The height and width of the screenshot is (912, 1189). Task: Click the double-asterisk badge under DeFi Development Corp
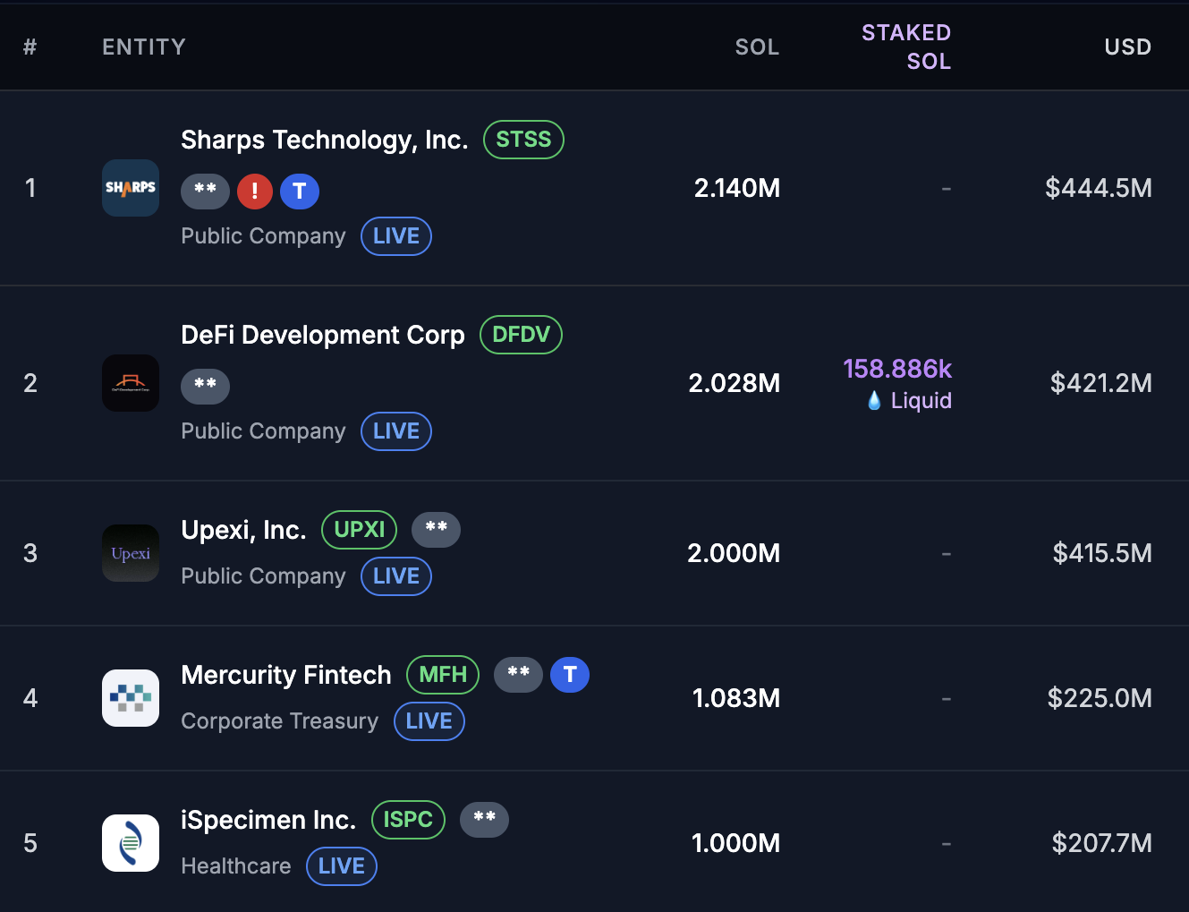(x=205, y=386)
